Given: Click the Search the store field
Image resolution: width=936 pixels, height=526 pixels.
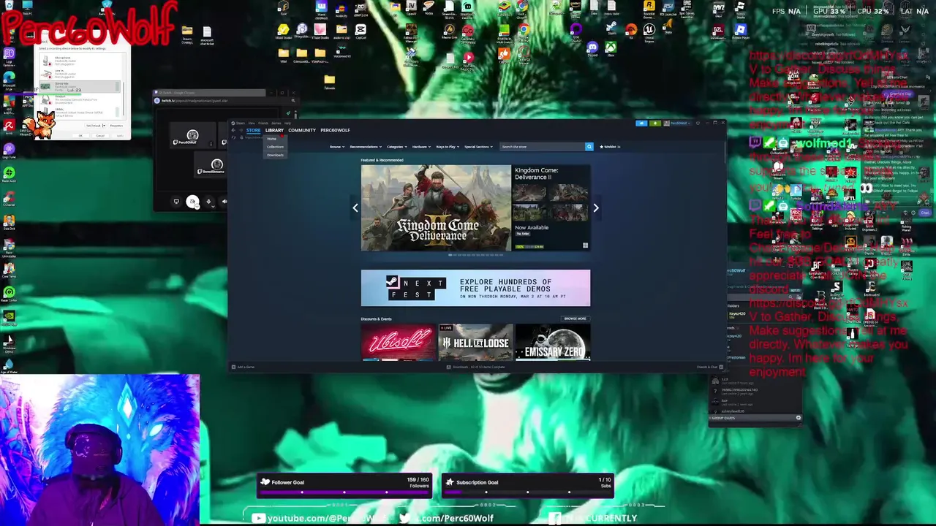Looking at the screenshot, I should click(x=542, y=147).
